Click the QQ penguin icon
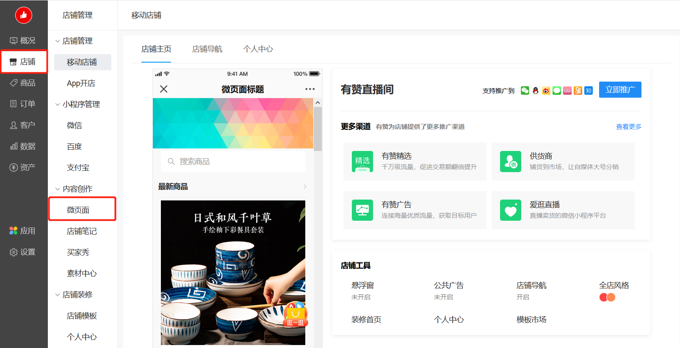680x348 pixels. pos(536,90)
